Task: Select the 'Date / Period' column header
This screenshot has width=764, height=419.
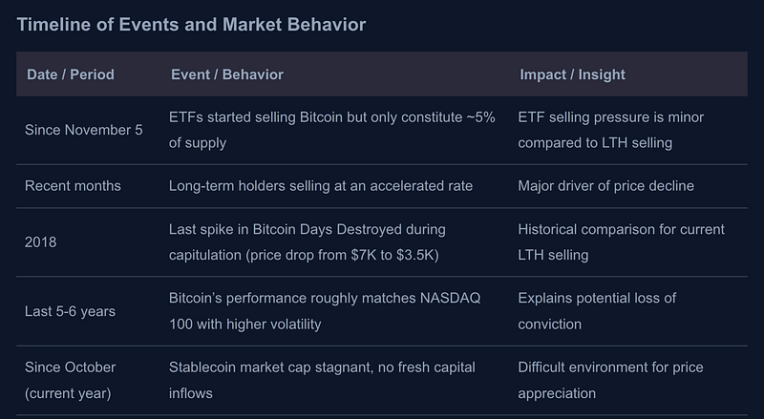Action: (71, 74)
